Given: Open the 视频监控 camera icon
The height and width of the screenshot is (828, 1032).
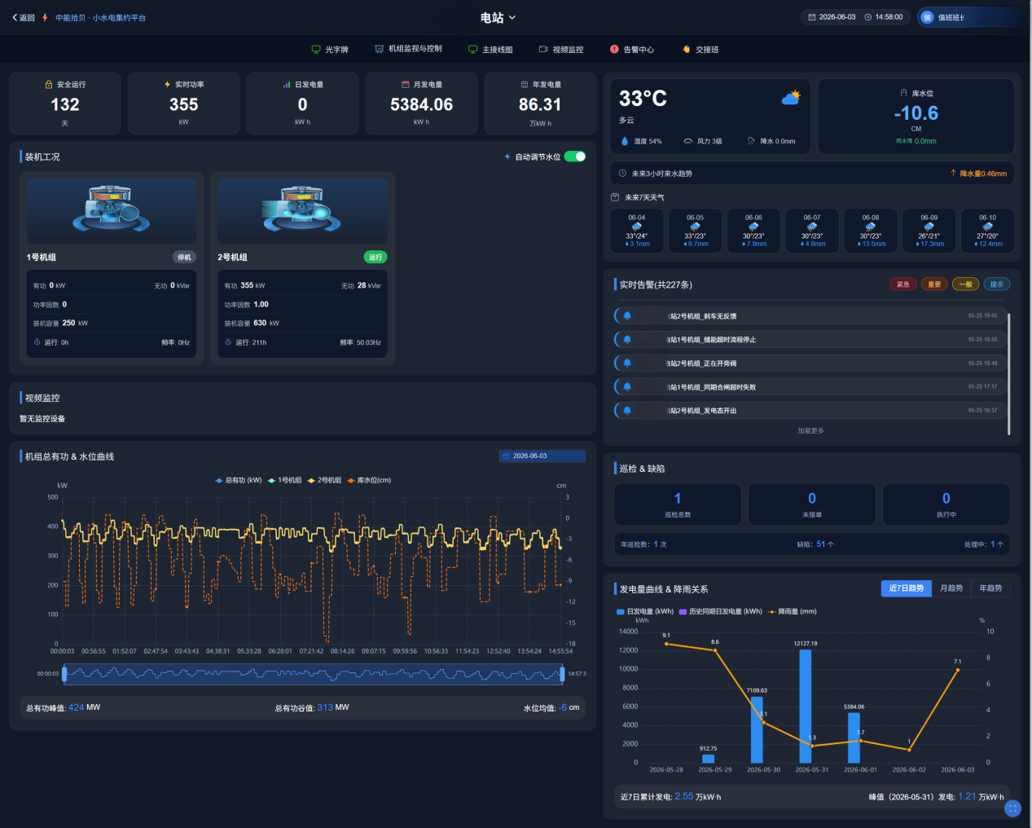Looking at the screenshot, I should [543, 50].
